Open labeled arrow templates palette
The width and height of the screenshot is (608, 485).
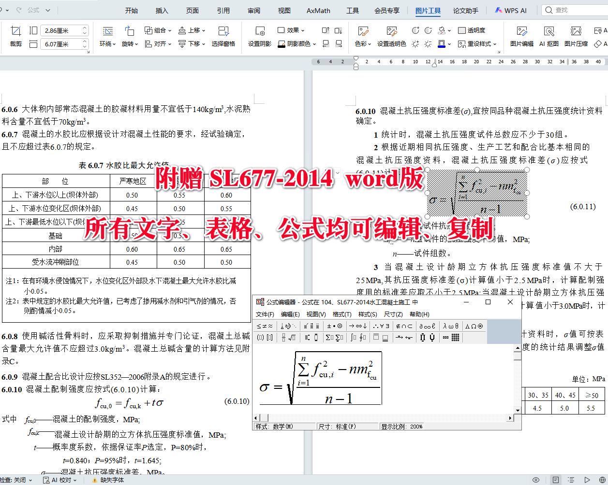[405, 338]
